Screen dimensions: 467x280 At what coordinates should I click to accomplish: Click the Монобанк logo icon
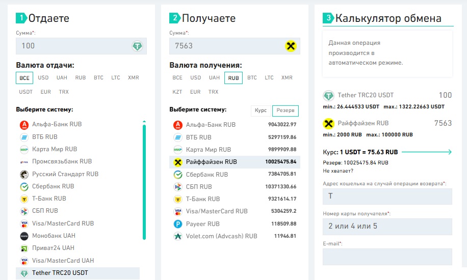click(24, 236)
